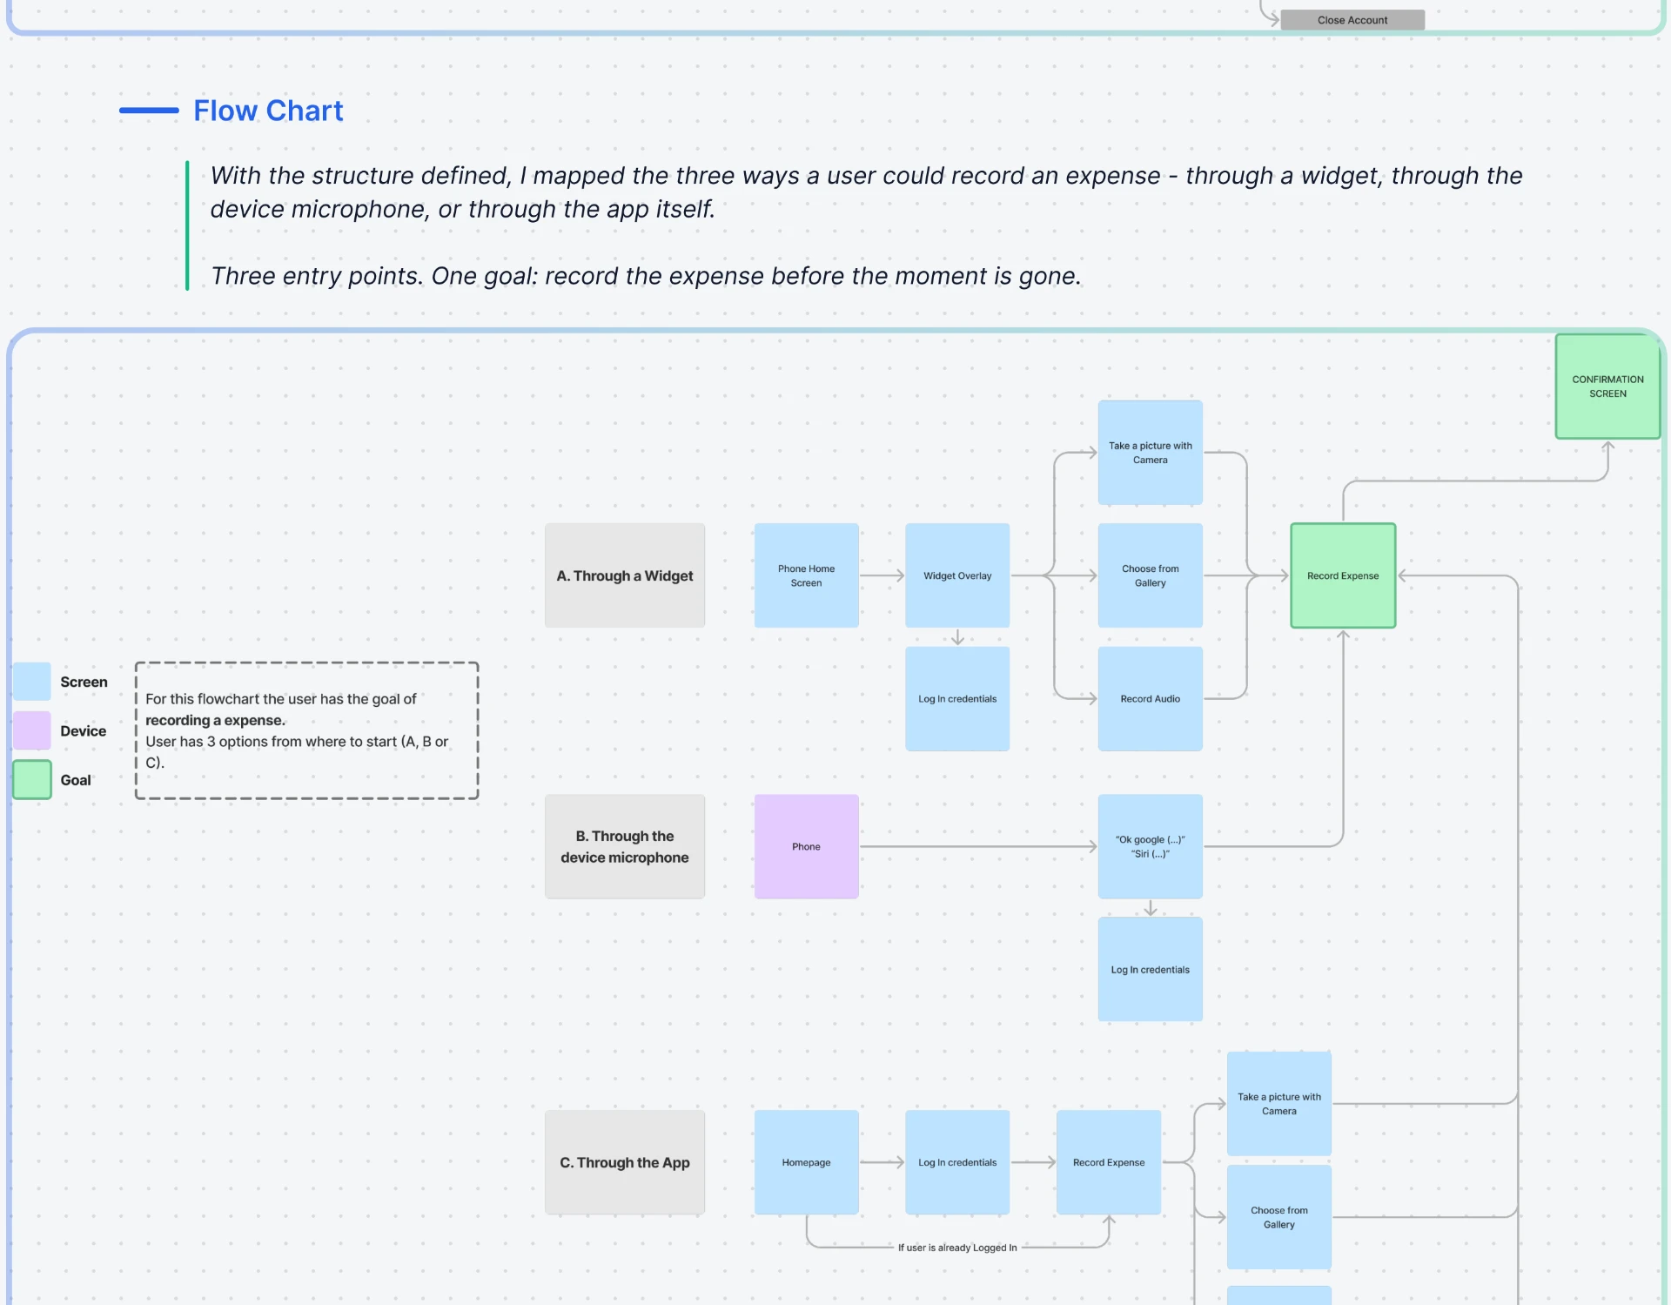This screenshot has width=1671, height=1305.
Task: Click the top Take a picture with Camera node
Action: (x=1151, y=453)
